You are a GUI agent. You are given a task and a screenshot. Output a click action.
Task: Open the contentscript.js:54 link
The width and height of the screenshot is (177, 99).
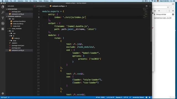[163, 18]
